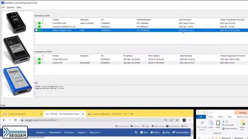
Task: Click IP address 192.168.1.32 (DHCP)
Action: point(132,59)
